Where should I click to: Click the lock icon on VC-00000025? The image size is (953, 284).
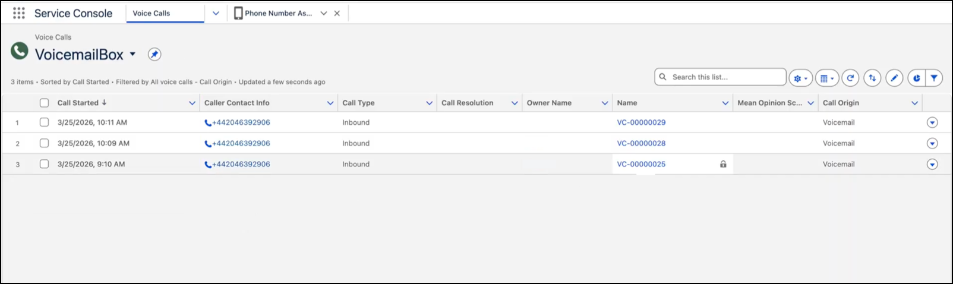[x=723, y=164]
